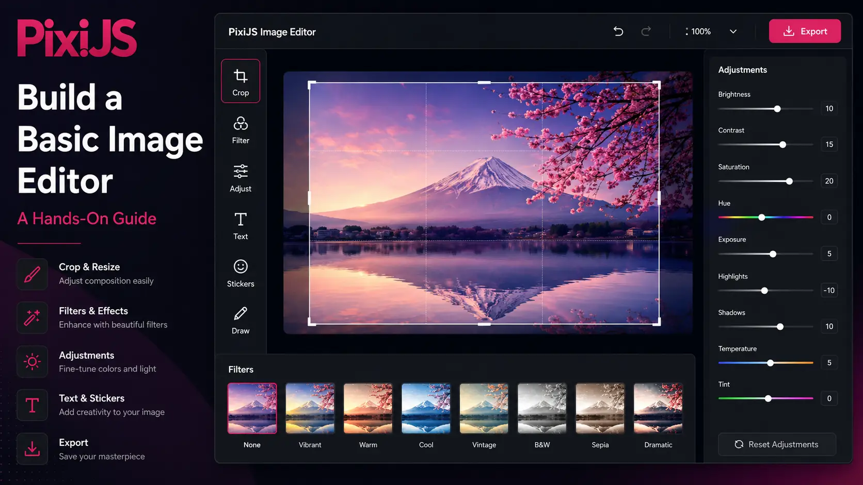This screenshot has height=485, width=863.
Task: Click the 'A Hands-On Guide' subtitle
Action: click(x=87, y=219)
